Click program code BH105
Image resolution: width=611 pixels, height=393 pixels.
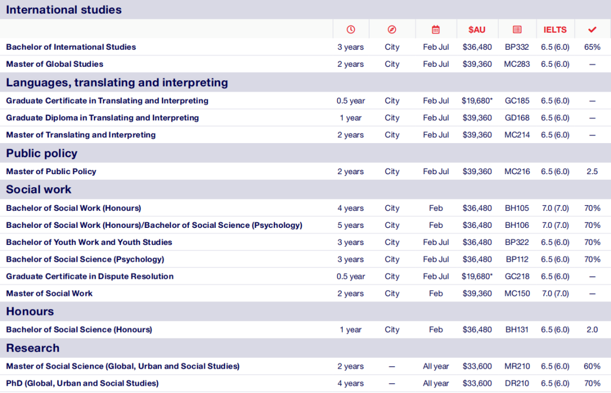[x=517, y=209]
